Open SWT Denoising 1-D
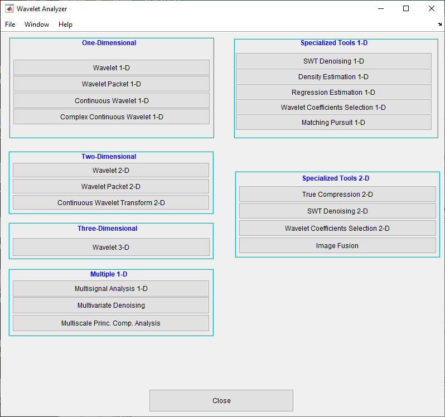The height and width of the screenshot is (417, 445). [333, 61]
